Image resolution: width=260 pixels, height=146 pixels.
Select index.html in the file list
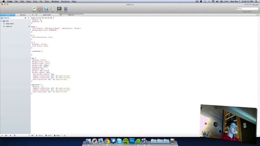click(9, 24)
